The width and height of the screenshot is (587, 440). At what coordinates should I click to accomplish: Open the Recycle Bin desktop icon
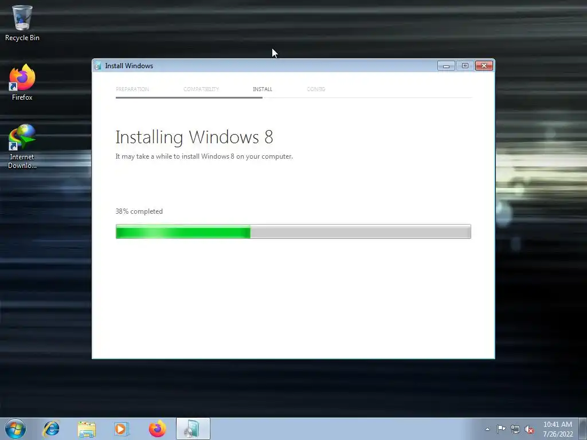coord(22,22)
